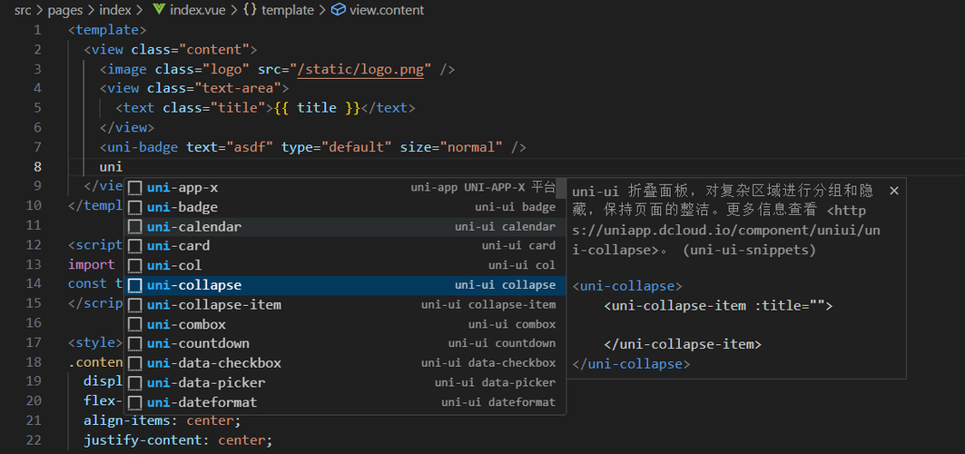Viewport: 965px width, 454px height.
Task: Click the snippet icon beside uni-app-x
Action: point(134,188)
